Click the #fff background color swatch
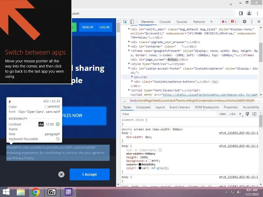 pos(150,161)
